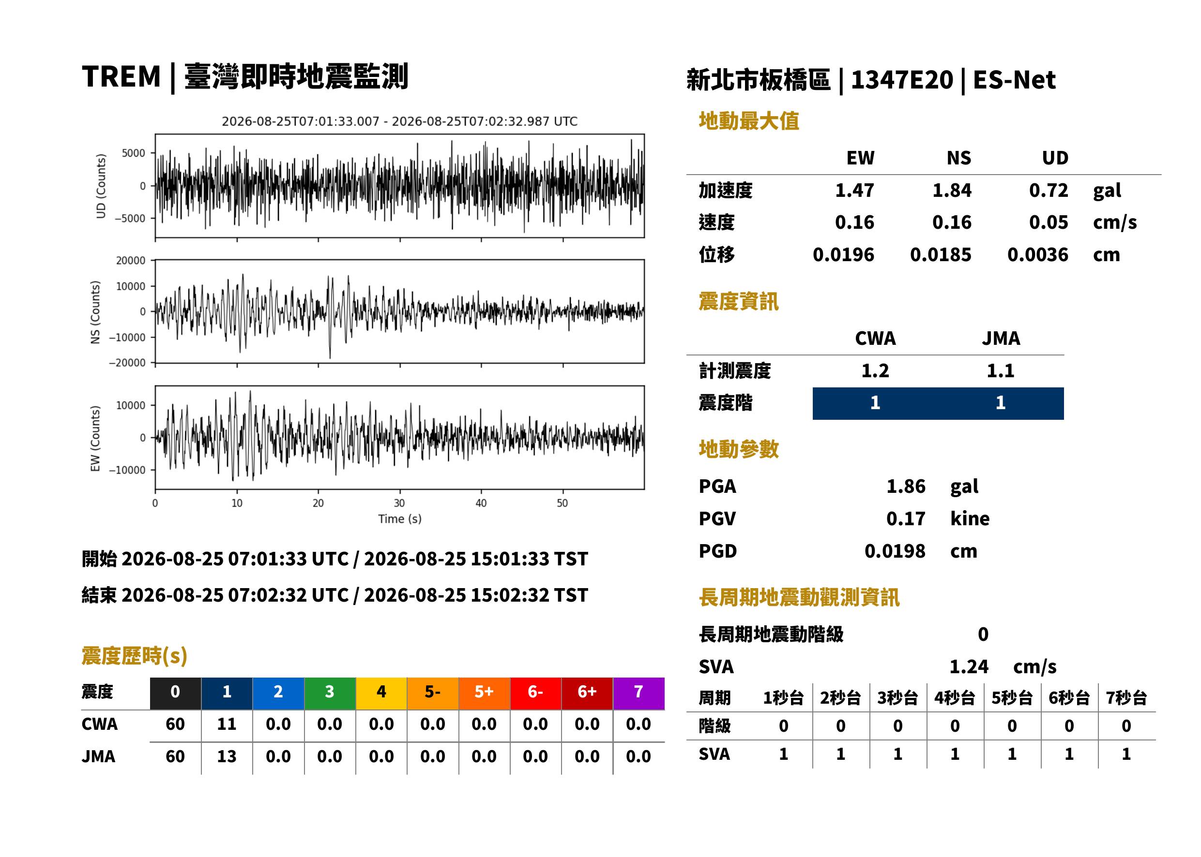Click the PGA value 1.86

pos(906,486)
